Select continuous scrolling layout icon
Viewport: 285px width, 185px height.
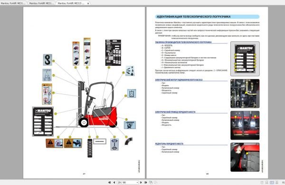tap(266, 183)
